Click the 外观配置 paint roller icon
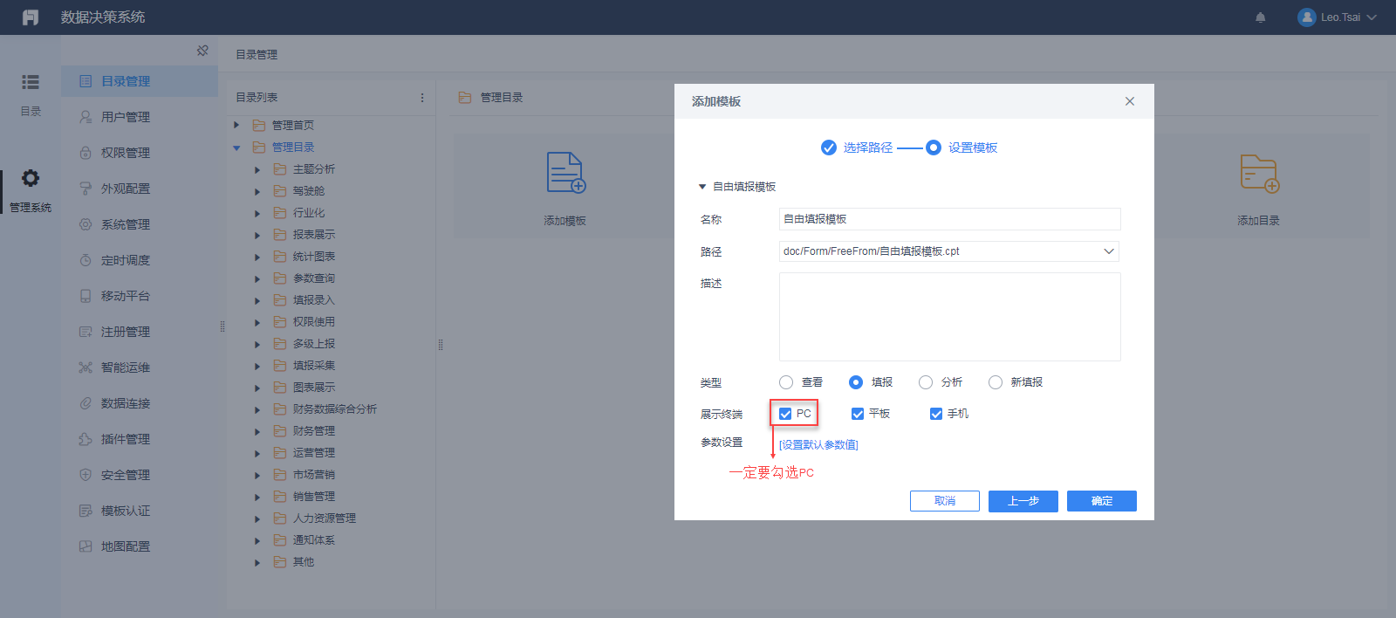 [86, 189]
